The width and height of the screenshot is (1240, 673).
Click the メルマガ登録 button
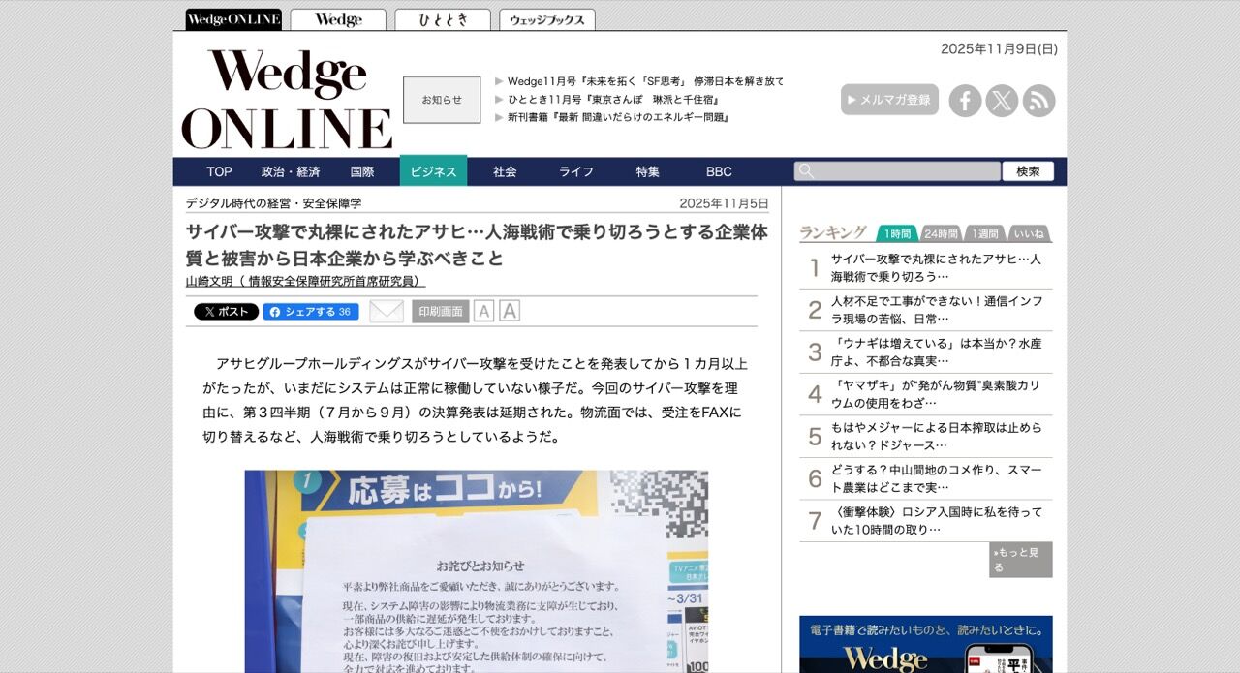pyautogui.click(x=889, y=100)
